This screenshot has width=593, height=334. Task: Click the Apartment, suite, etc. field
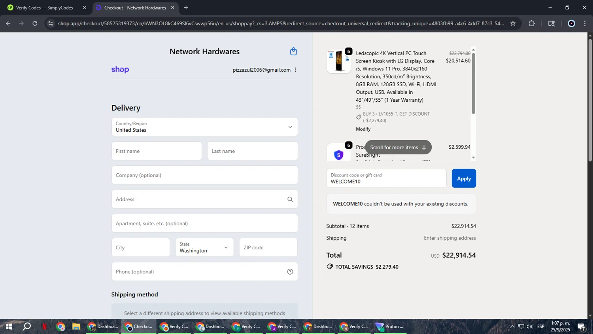pos(204,223)
